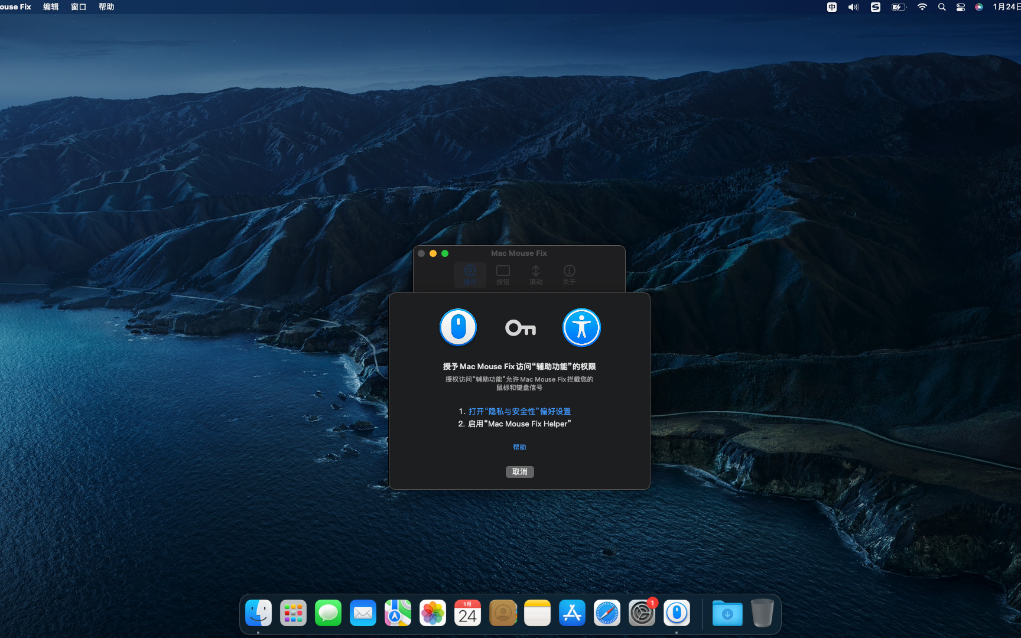Open Mac Mouse Fix icon in the Dock
The image size is (1021, 638).
click(677, 613)
